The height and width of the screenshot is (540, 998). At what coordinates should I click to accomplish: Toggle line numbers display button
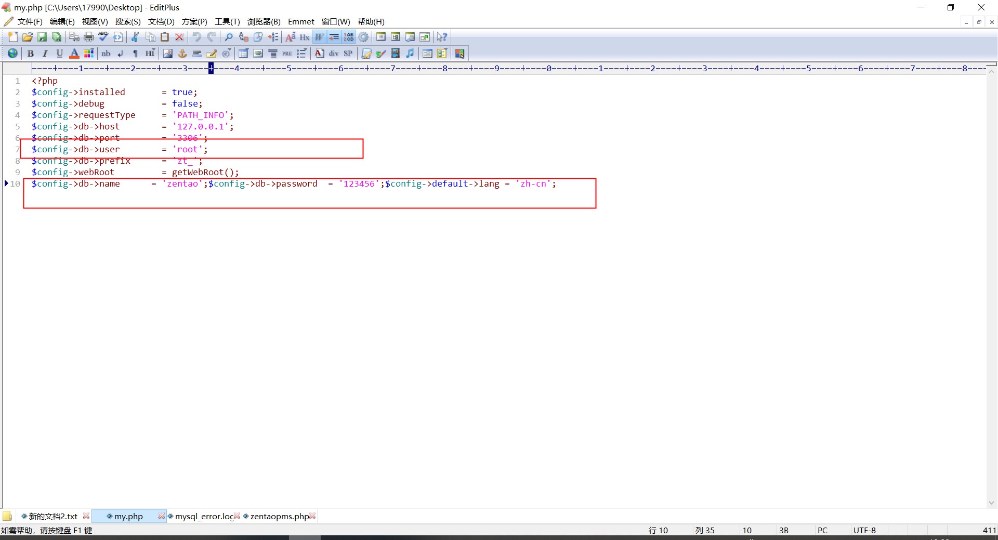coord(349,37)
